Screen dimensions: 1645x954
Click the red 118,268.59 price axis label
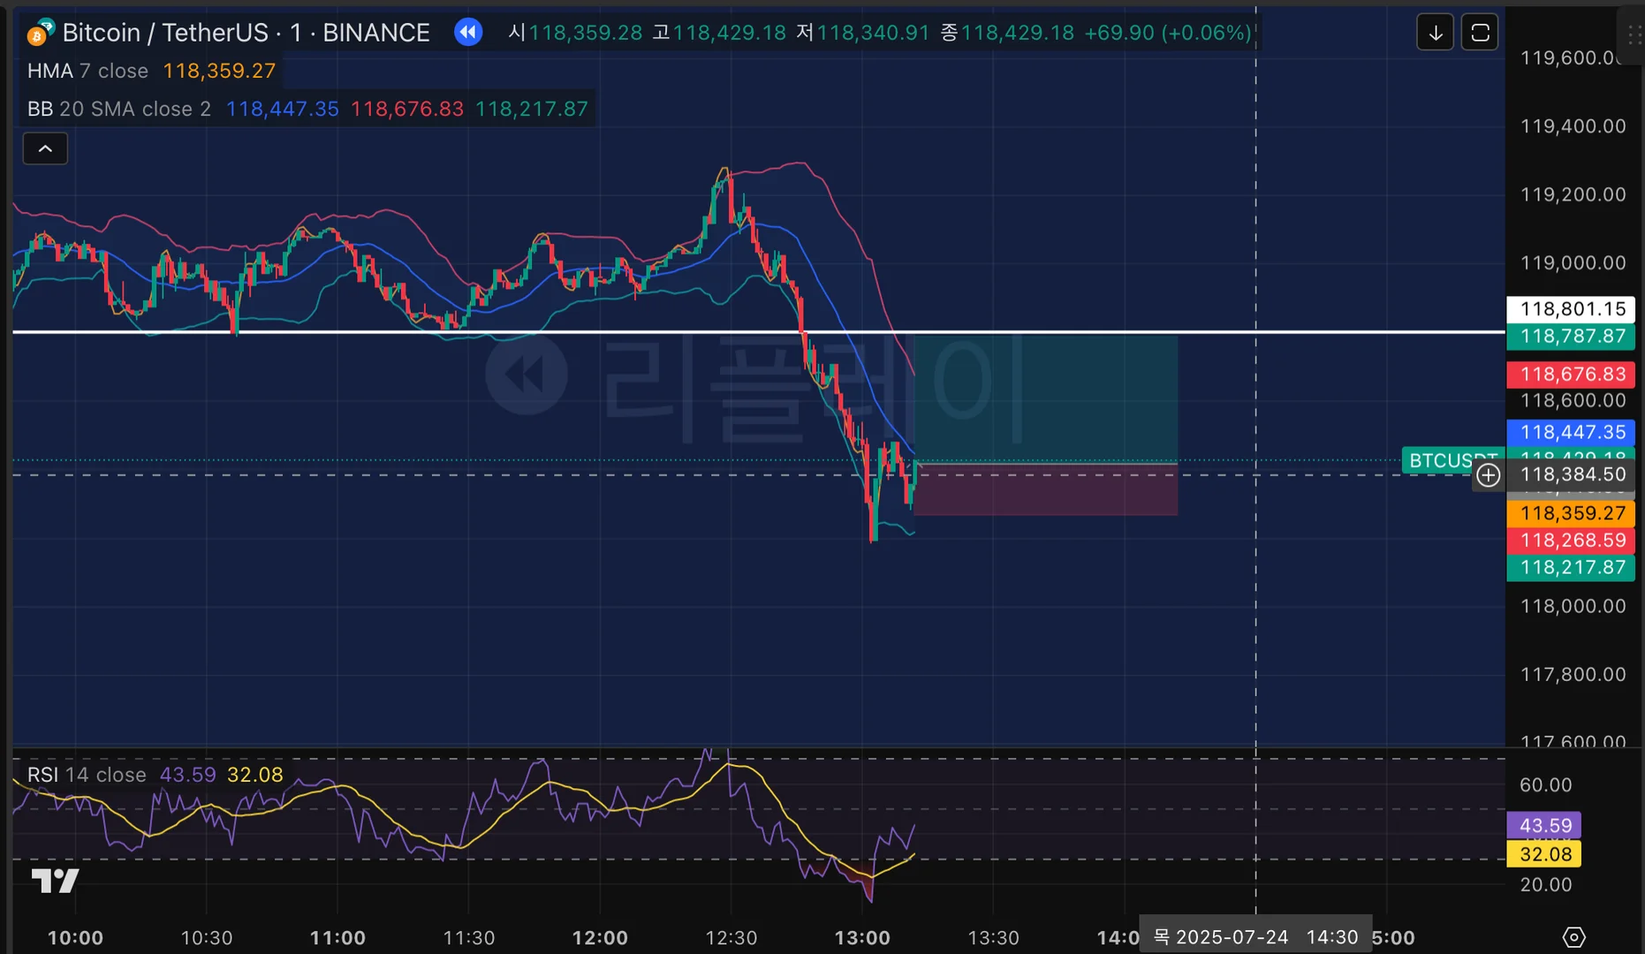(1572, 541)
